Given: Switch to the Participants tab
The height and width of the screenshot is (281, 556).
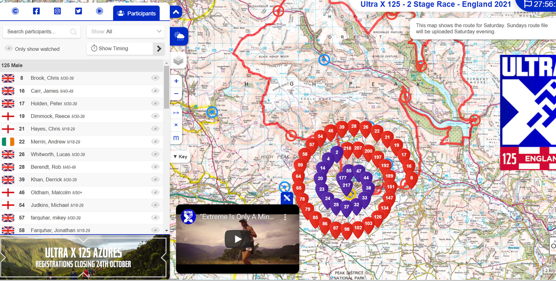Looking at the screenshot, I should click(136, 13).
